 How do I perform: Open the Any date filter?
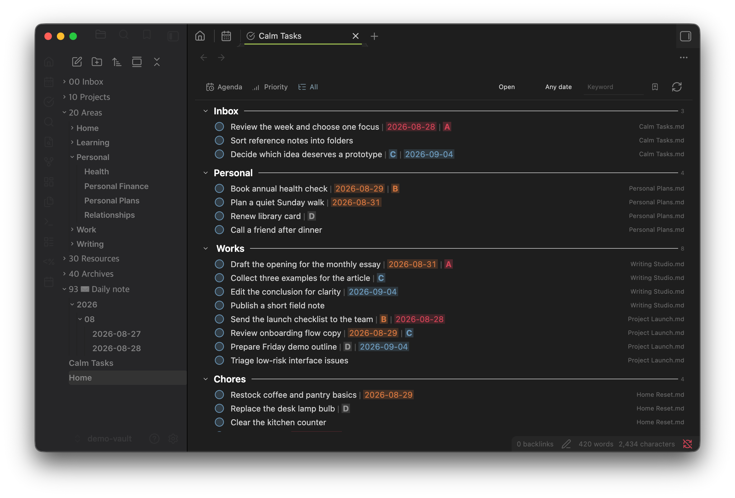[558, 87]
